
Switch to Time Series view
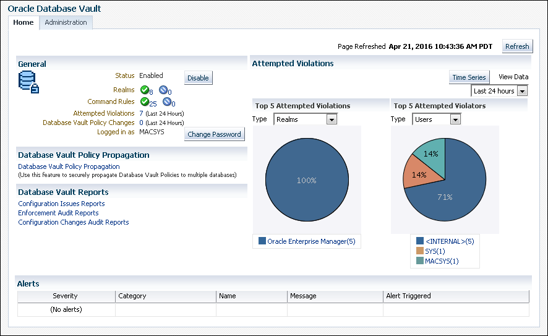coord(469,77)
